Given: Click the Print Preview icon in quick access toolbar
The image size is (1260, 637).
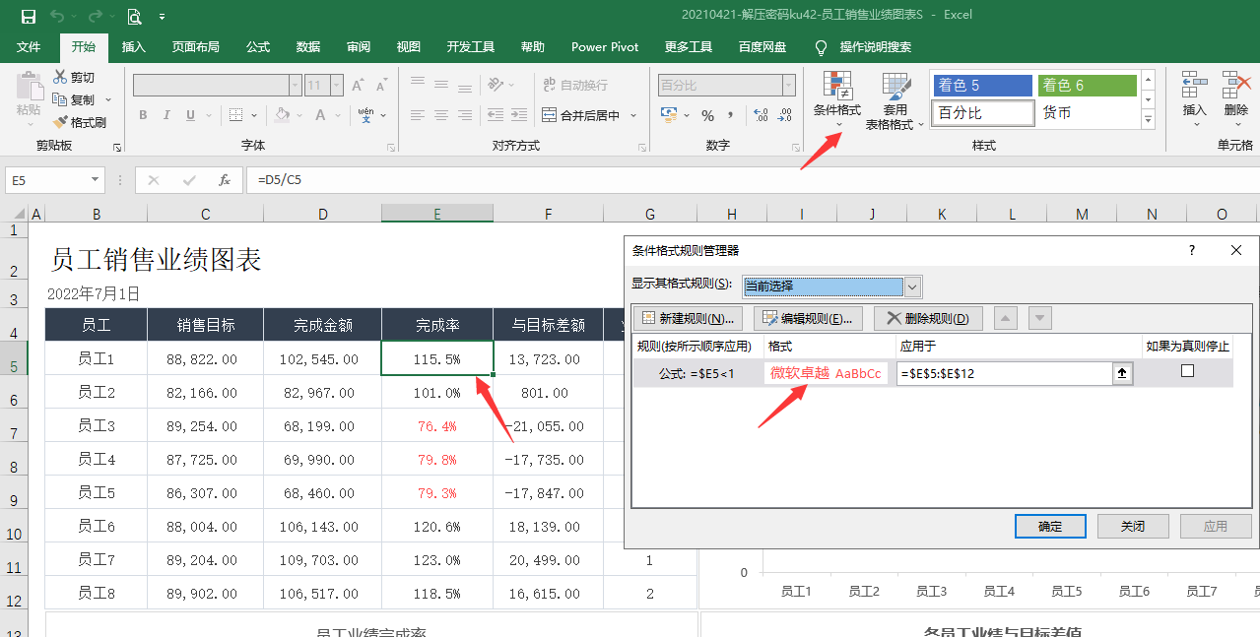Looking at the screenshot, I should [133, 16].
